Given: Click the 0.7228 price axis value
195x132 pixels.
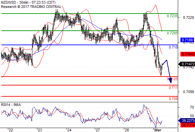Looking at the screenshot, I should coord(188,17).
